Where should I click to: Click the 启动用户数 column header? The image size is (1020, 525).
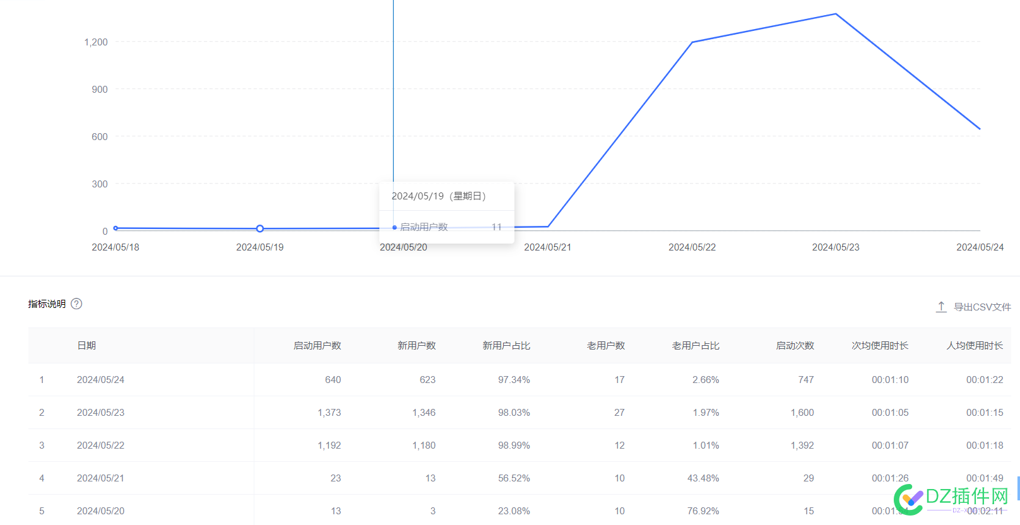click(317, 345)
